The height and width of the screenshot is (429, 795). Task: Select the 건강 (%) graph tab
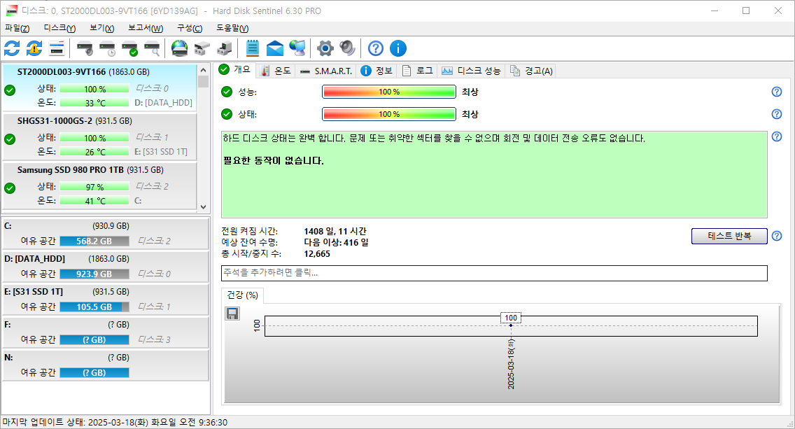(x=242, y=295)
